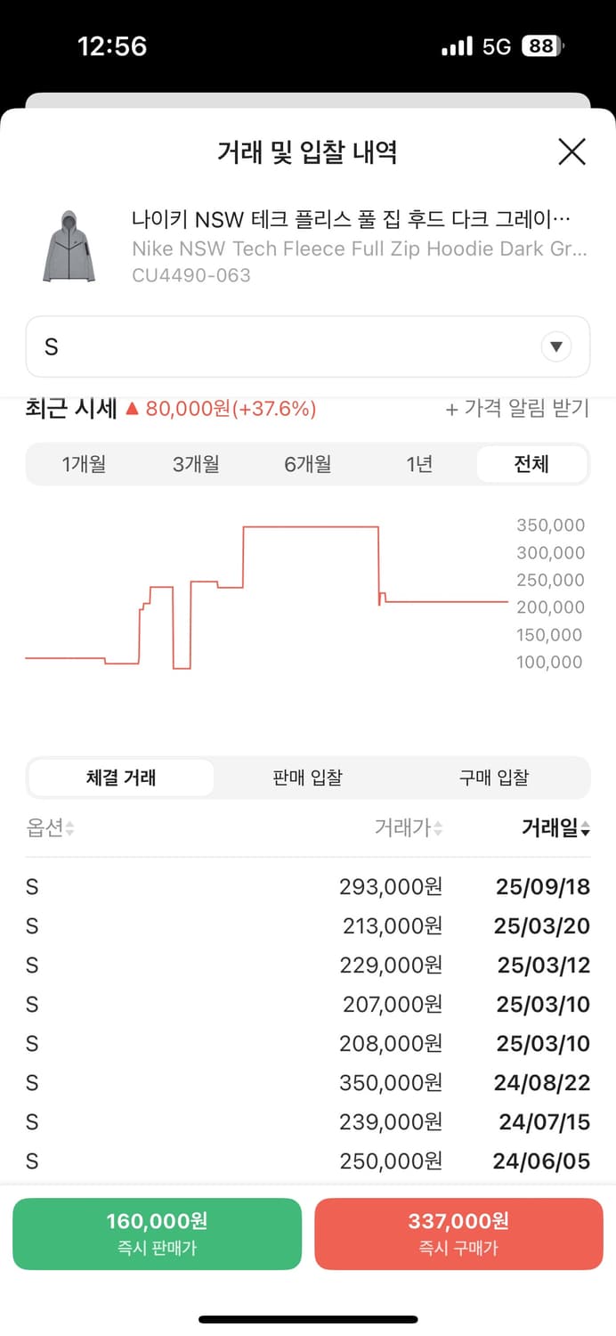Screen dimensions: 616x1336
Task: Open the size selector showing S
Action: [307, 347]
